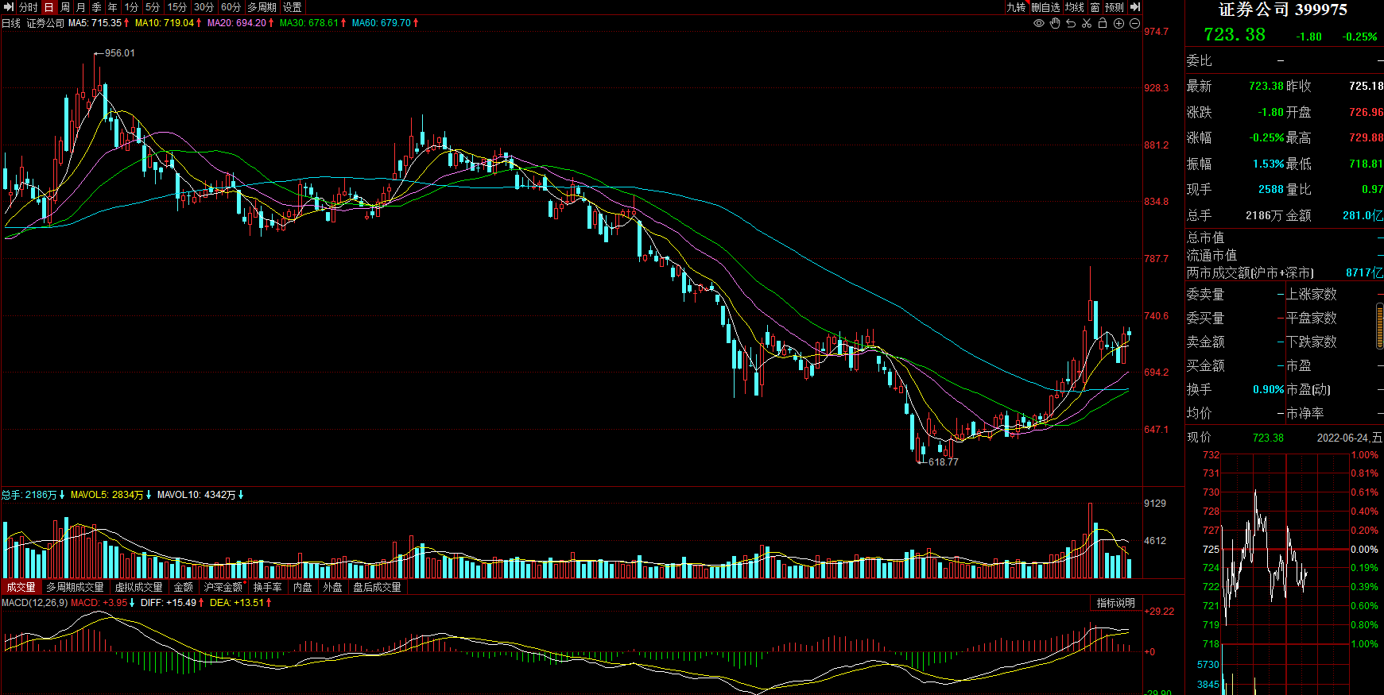1384x695 pixels.
Task: Toggle the chart lock icon
Action: click(x=1103, y=23)
